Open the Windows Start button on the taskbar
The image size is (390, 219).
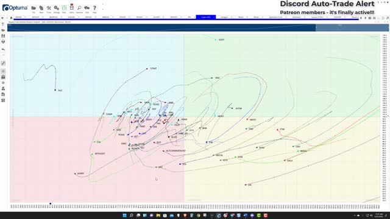click(x=124, y=215)
